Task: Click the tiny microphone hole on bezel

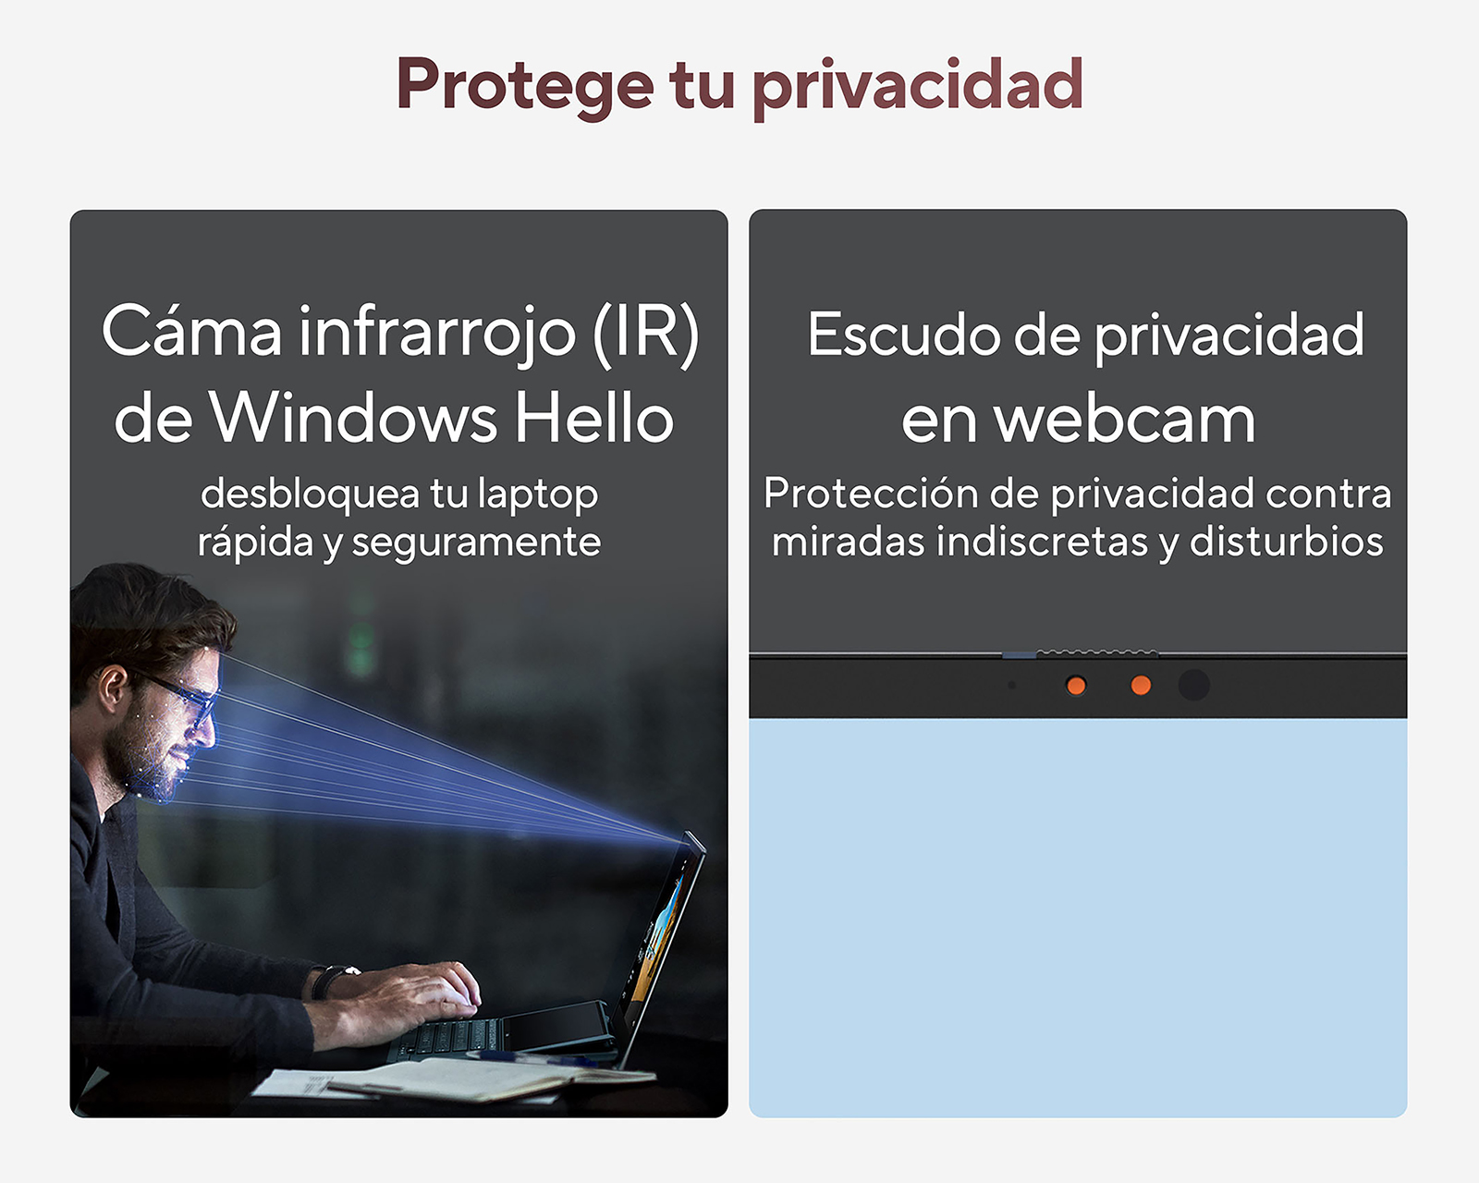Action: pos(1012,685)
